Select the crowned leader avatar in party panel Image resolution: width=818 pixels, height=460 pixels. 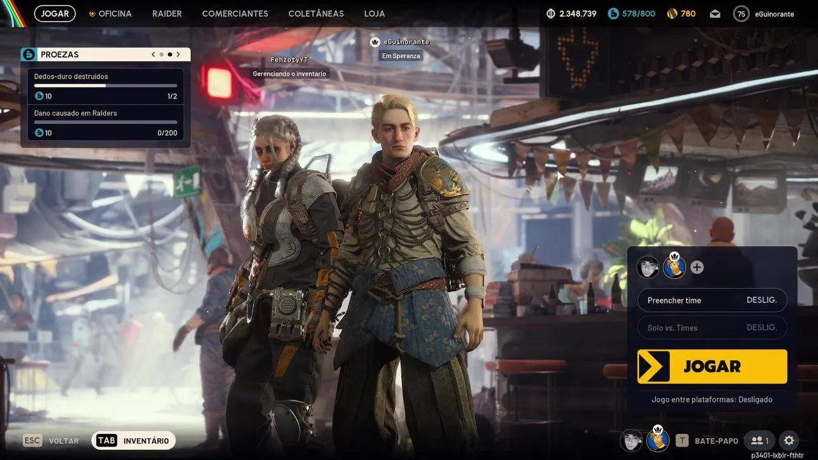click(674, 266)
